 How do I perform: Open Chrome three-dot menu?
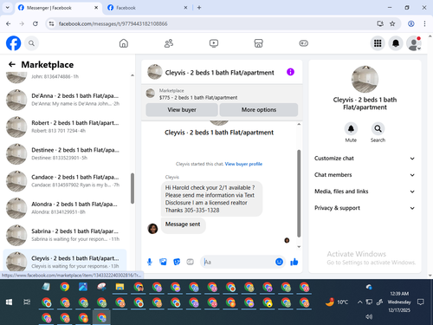[x=424, y=23]
